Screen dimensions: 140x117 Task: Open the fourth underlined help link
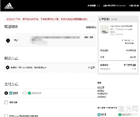[x=101, y=97]
